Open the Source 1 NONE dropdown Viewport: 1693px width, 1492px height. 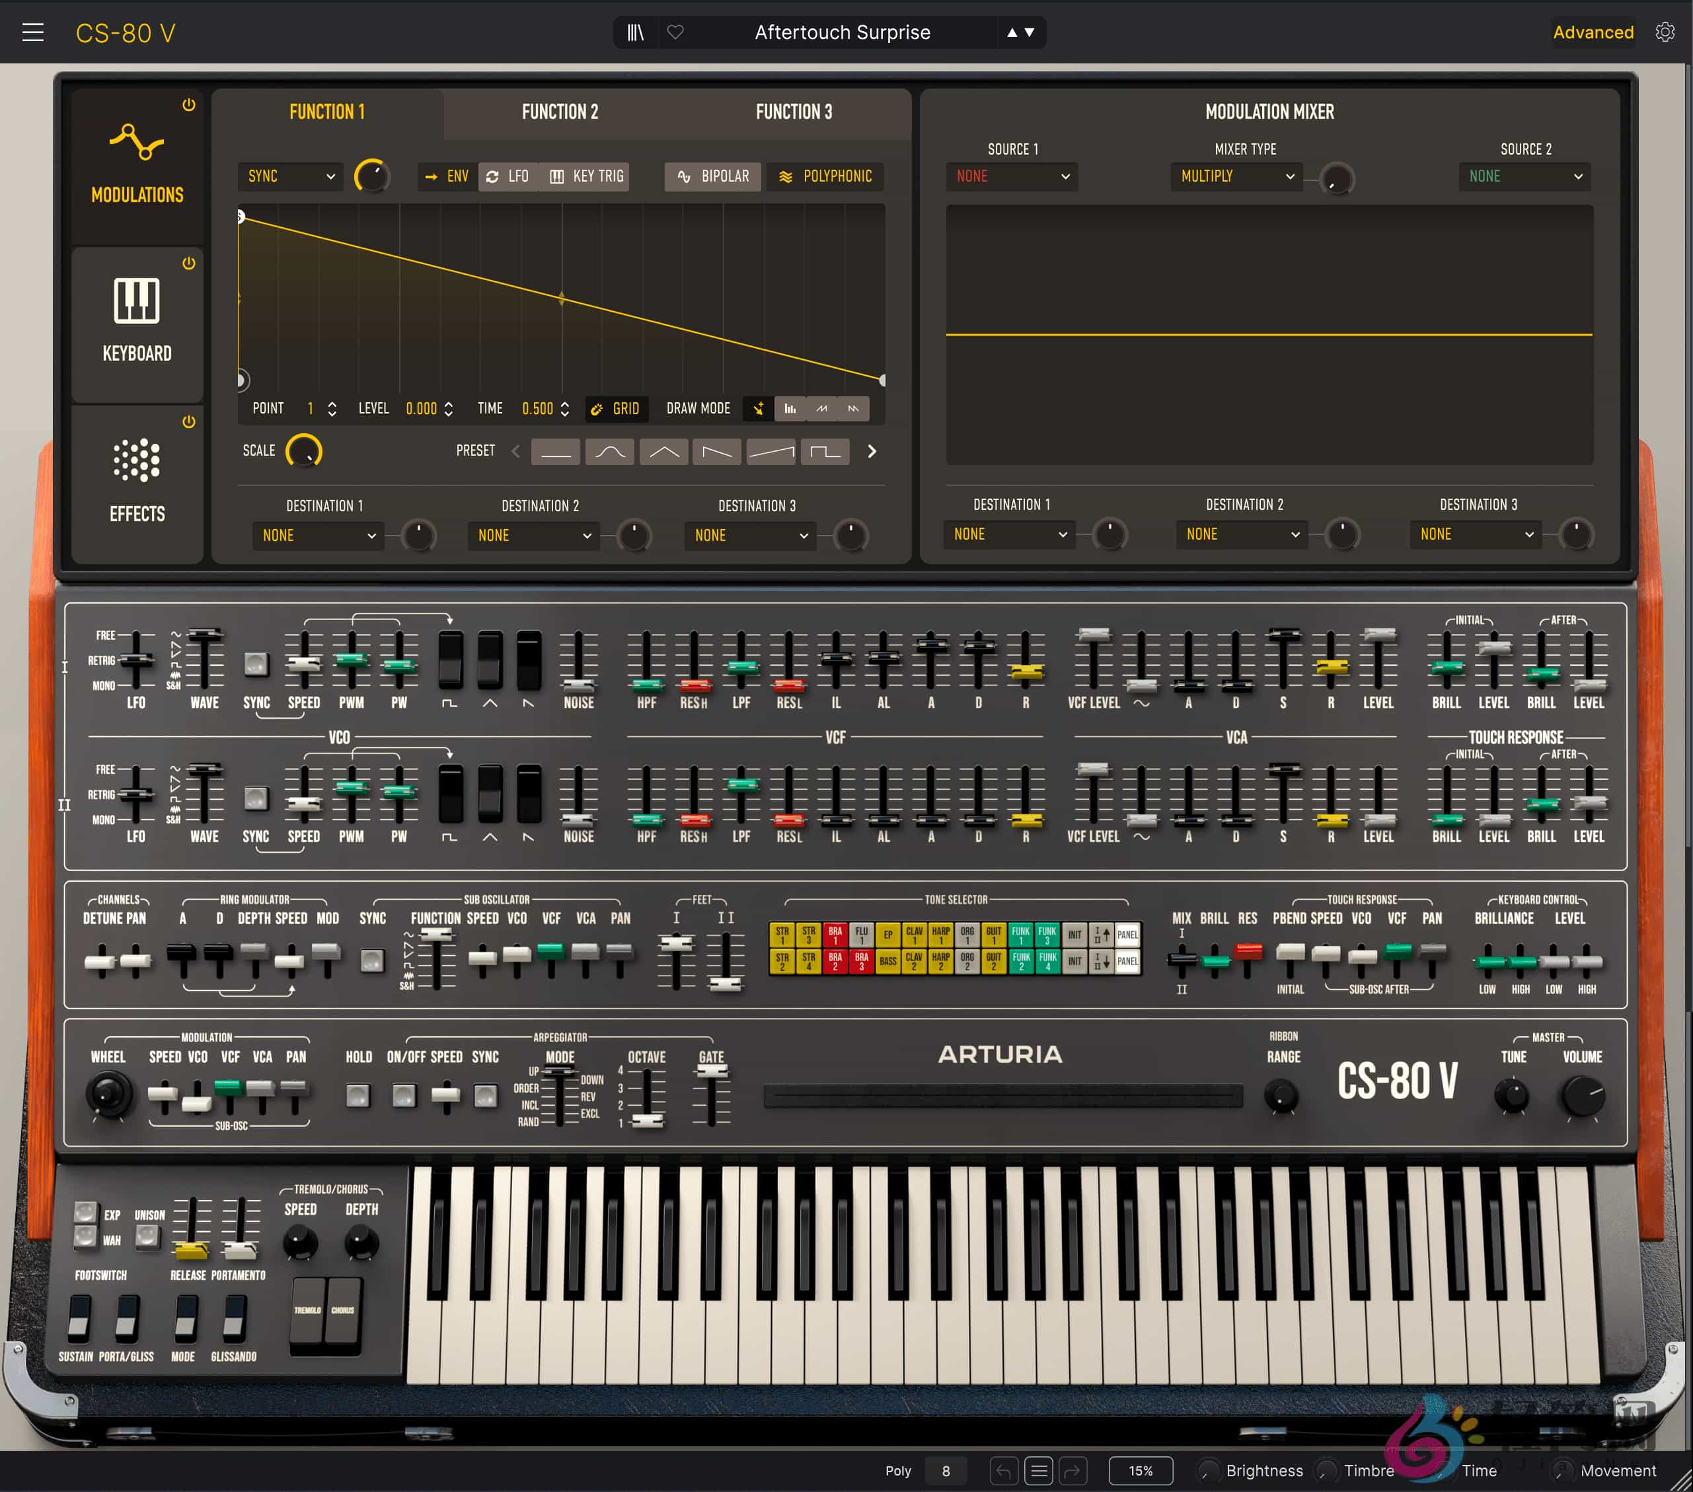tap(1011, 176)
